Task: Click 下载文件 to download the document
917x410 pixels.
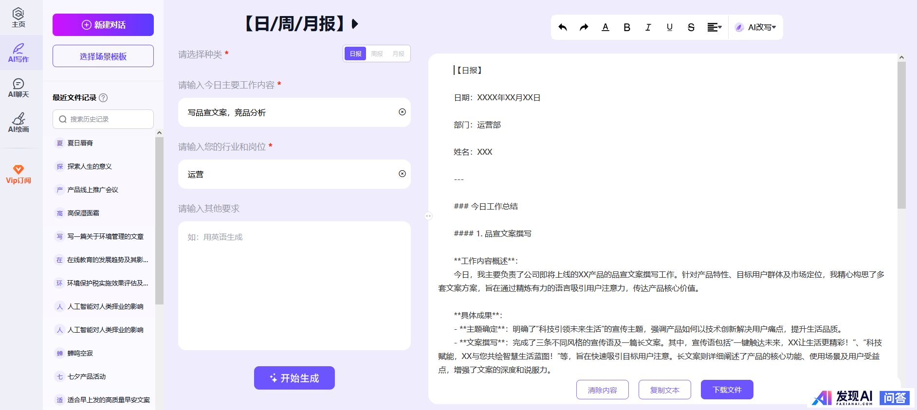Action: point(727,390)
